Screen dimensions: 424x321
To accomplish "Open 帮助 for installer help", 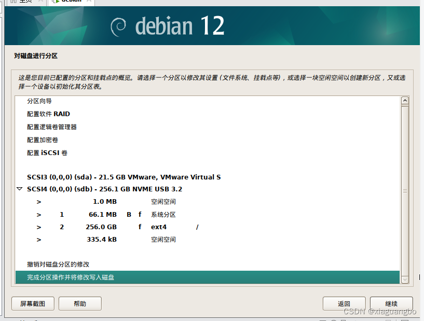I will pyautogui.click(x=79, y=303).
